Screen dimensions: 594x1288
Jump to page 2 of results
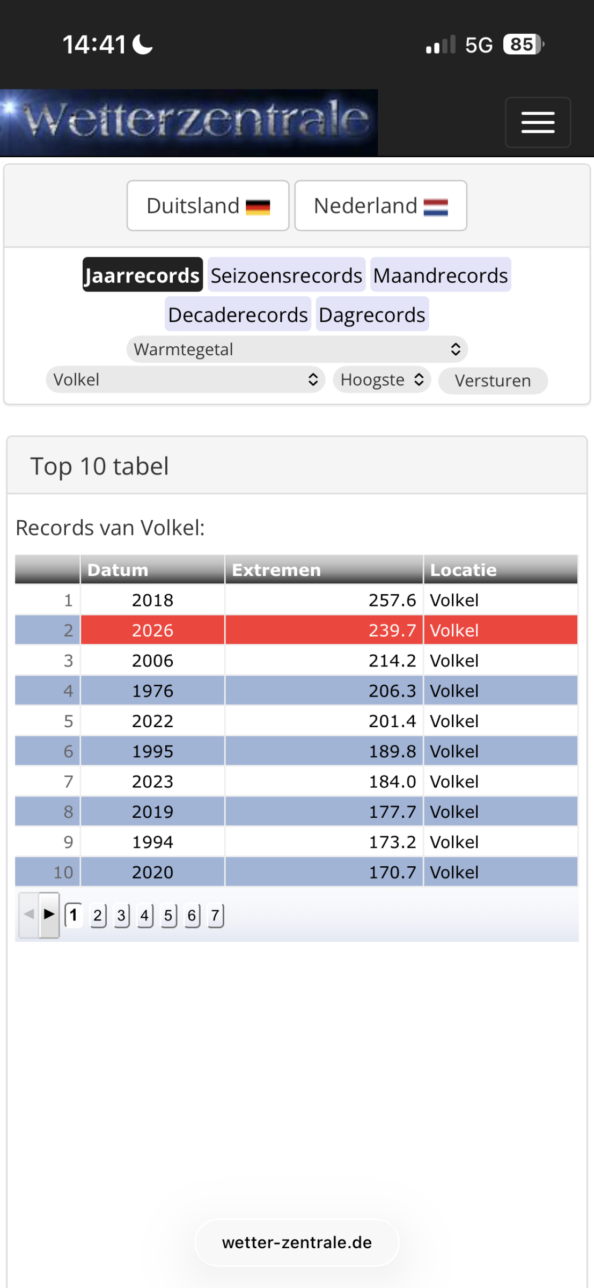coord(98,915)
